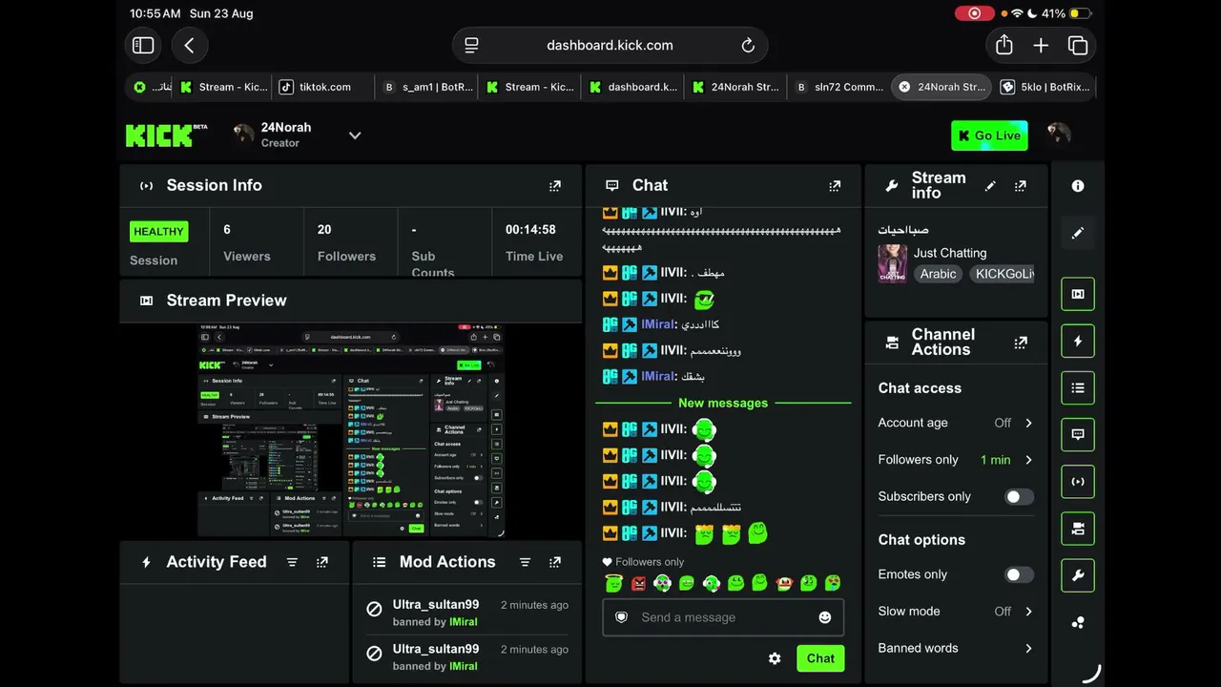Toggle the lightning Activity Feed sidebar icon
1221x687 pixels.
(1078, 341)
